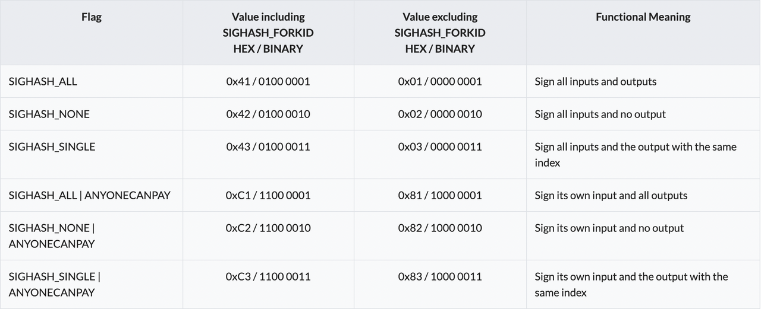Select "Sign all inputs and no output" text
The width and height of the screenshot is (761, 309).
(600, 114)
